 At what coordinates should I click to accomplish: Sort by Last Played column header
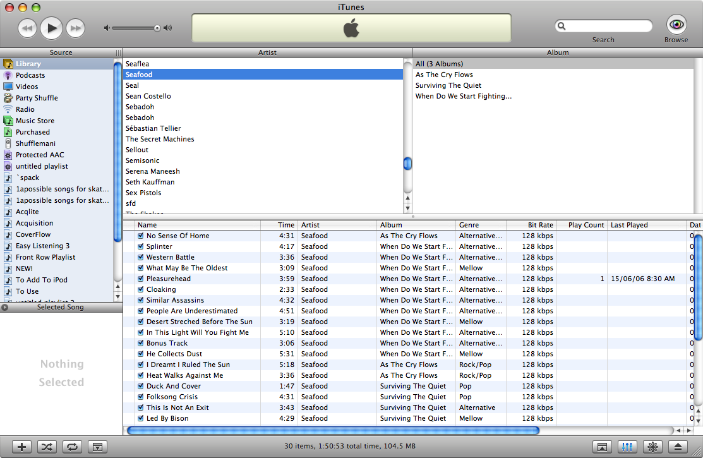point(647,225)
